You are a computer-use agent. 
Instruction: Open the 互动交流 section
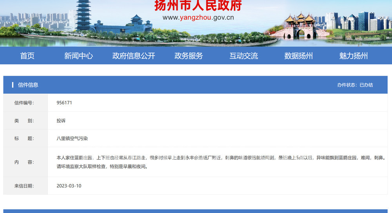(x=243, y=56)
